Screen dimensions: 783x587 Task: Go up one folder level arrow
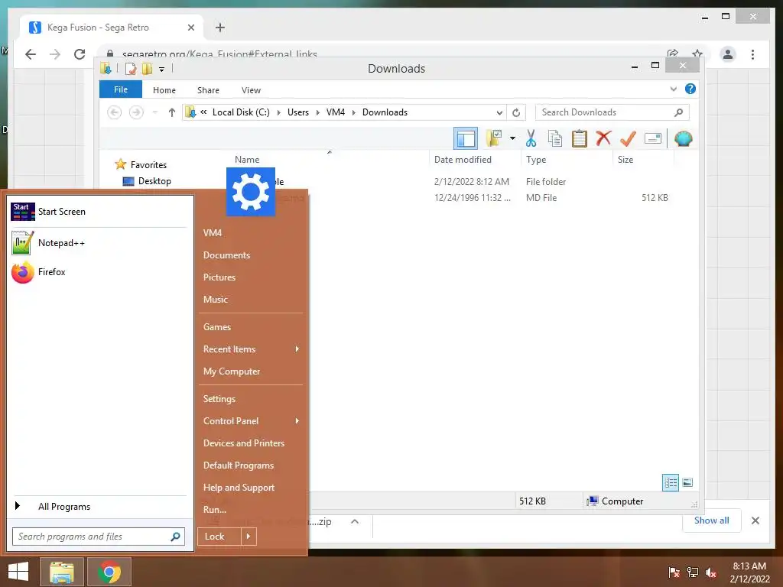(x=172, y=112)
